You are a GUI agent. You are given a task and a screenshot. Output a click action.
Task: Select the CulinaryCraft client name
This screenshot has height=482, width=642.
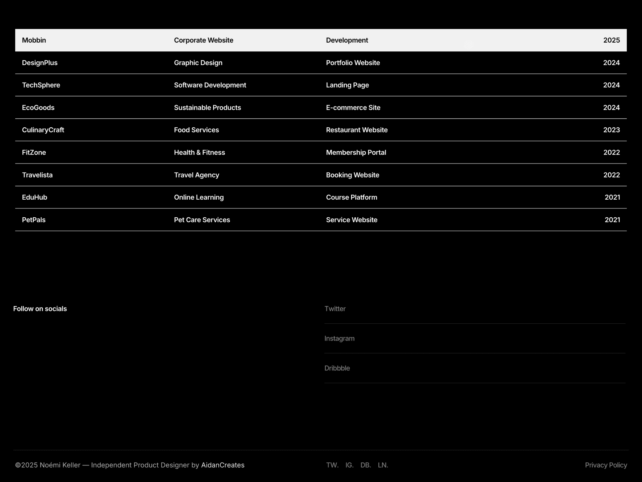[x=43, y=130]
